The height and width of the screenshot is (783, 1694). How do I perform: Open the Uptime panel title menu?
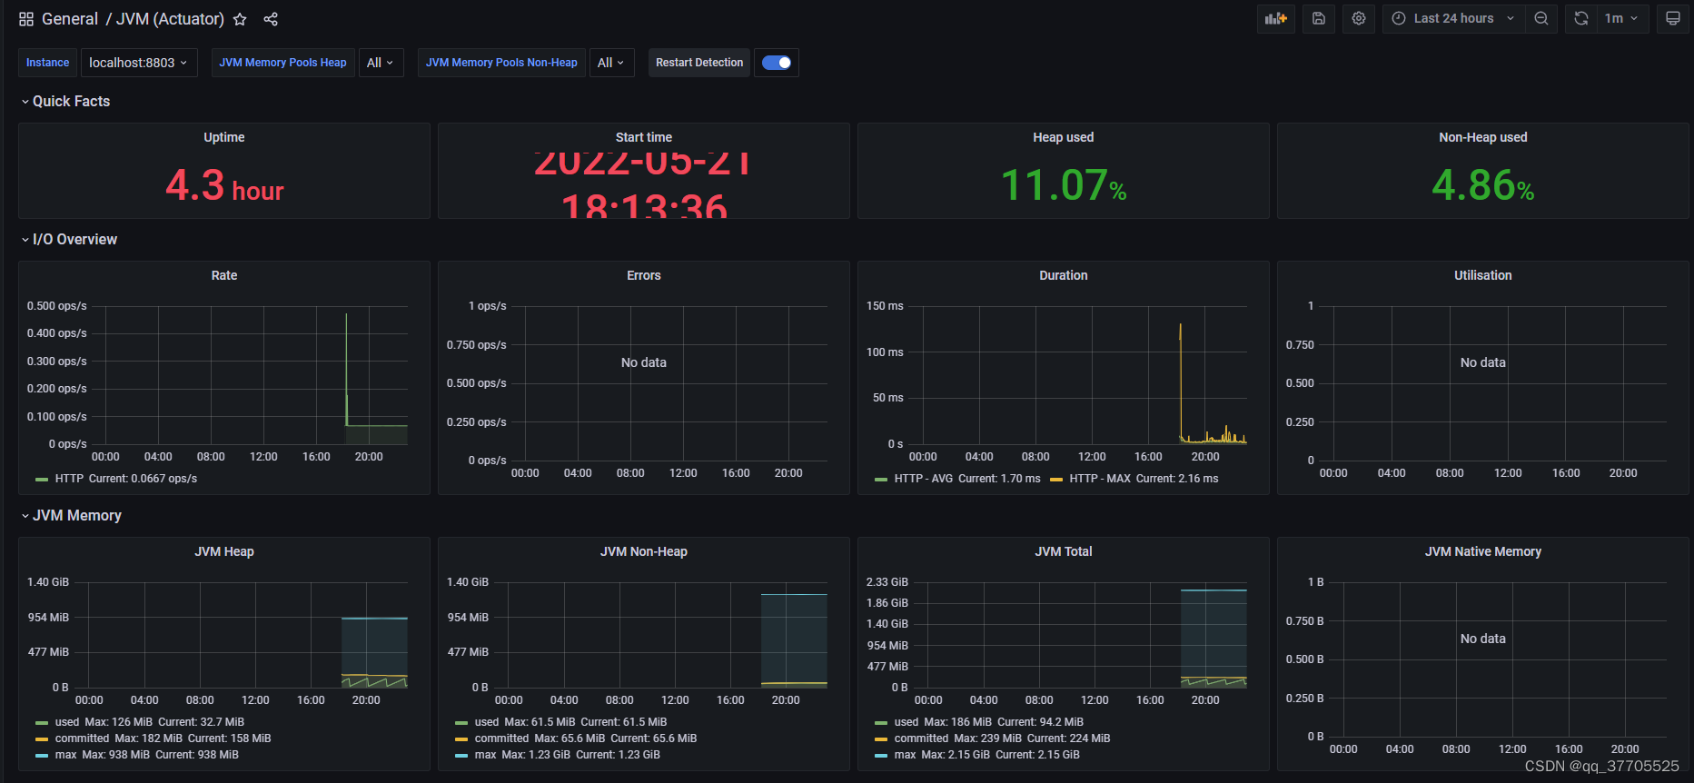[224, 137]
